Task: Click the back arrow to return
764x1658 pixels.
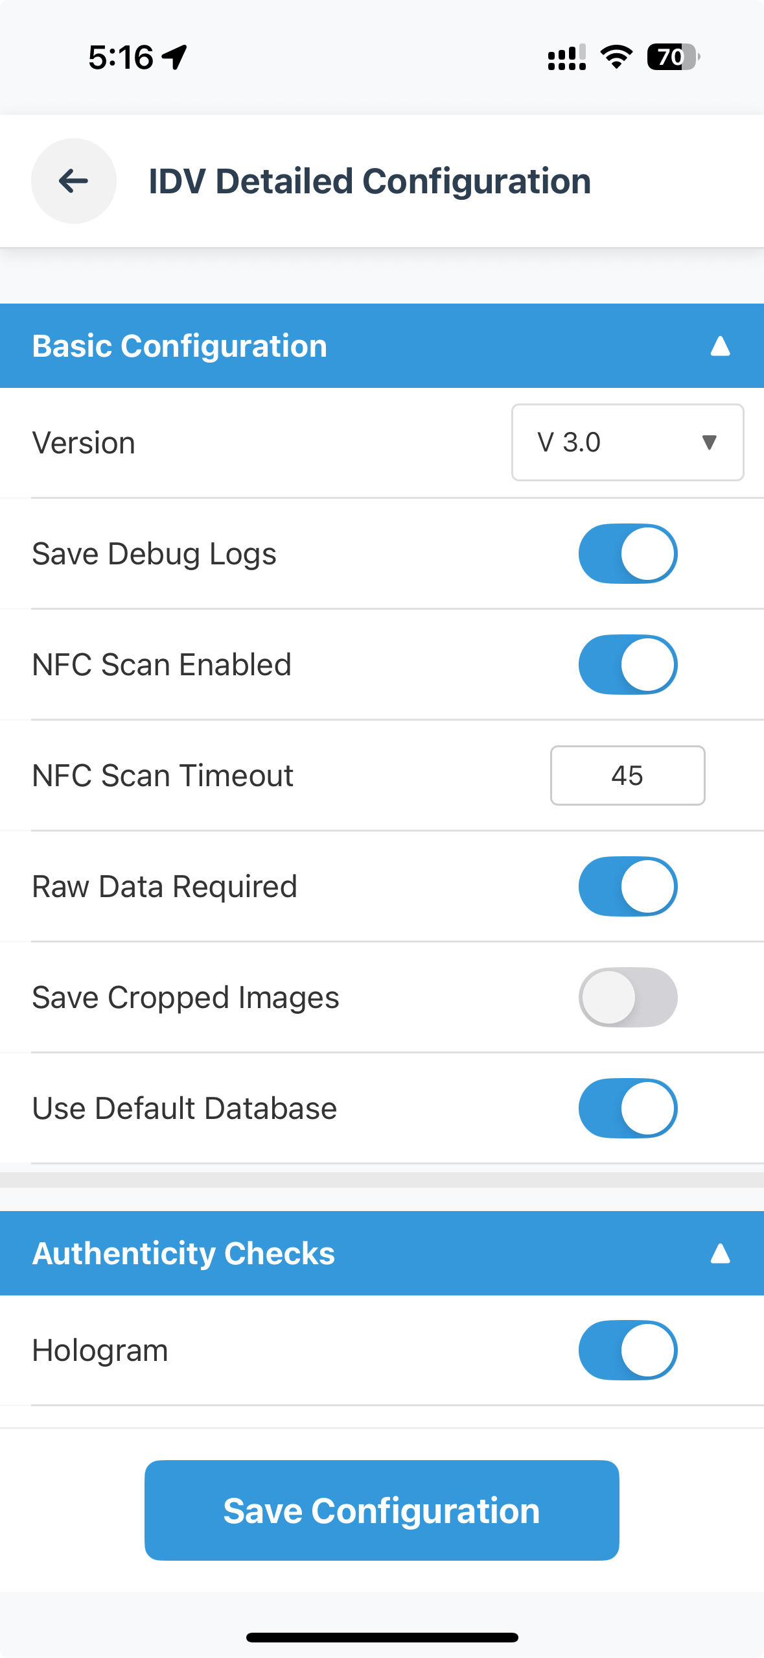Action: [73, 182]
